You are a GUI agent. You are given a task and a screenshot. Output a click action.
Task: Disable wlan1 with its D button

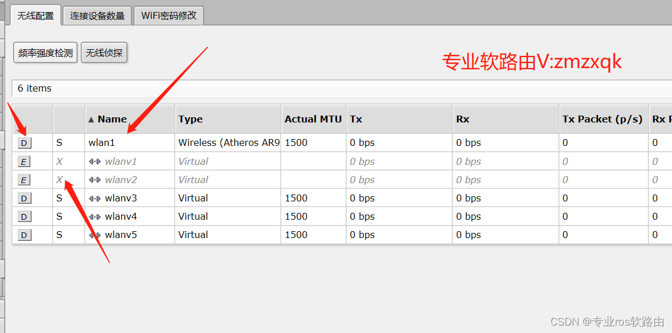tap(25, 143)
